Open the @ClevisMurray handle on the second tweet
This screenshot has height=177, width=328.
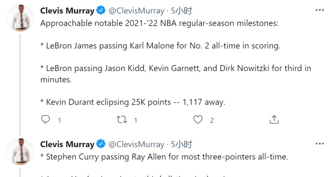(x=136, y=144)
